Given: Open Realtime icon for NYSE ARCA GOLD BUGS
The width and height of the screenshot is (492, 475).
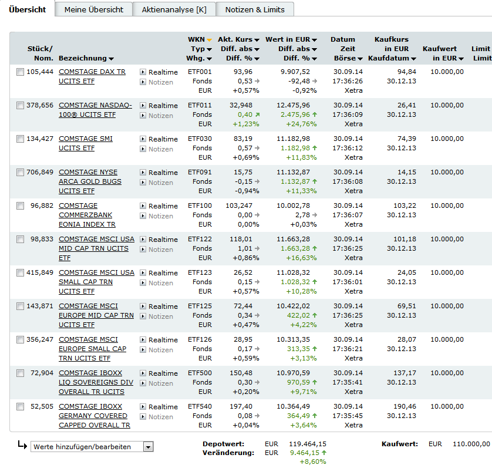Looking at the screenshot, I should point(143,173).
